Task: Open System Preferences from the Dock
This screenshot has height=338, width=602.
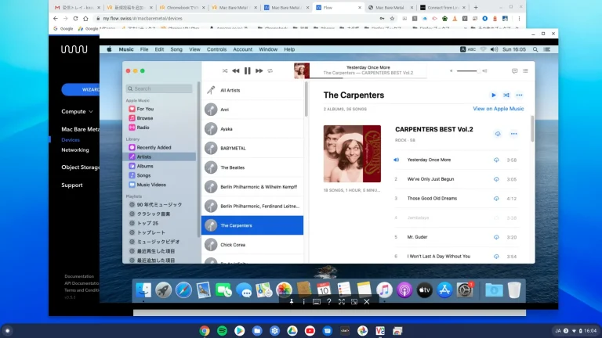Action: 465,290
